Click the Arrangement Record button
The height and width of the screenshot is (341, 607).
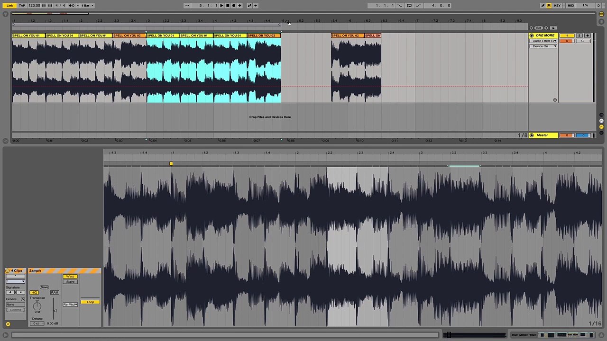[x=233, y=5]
